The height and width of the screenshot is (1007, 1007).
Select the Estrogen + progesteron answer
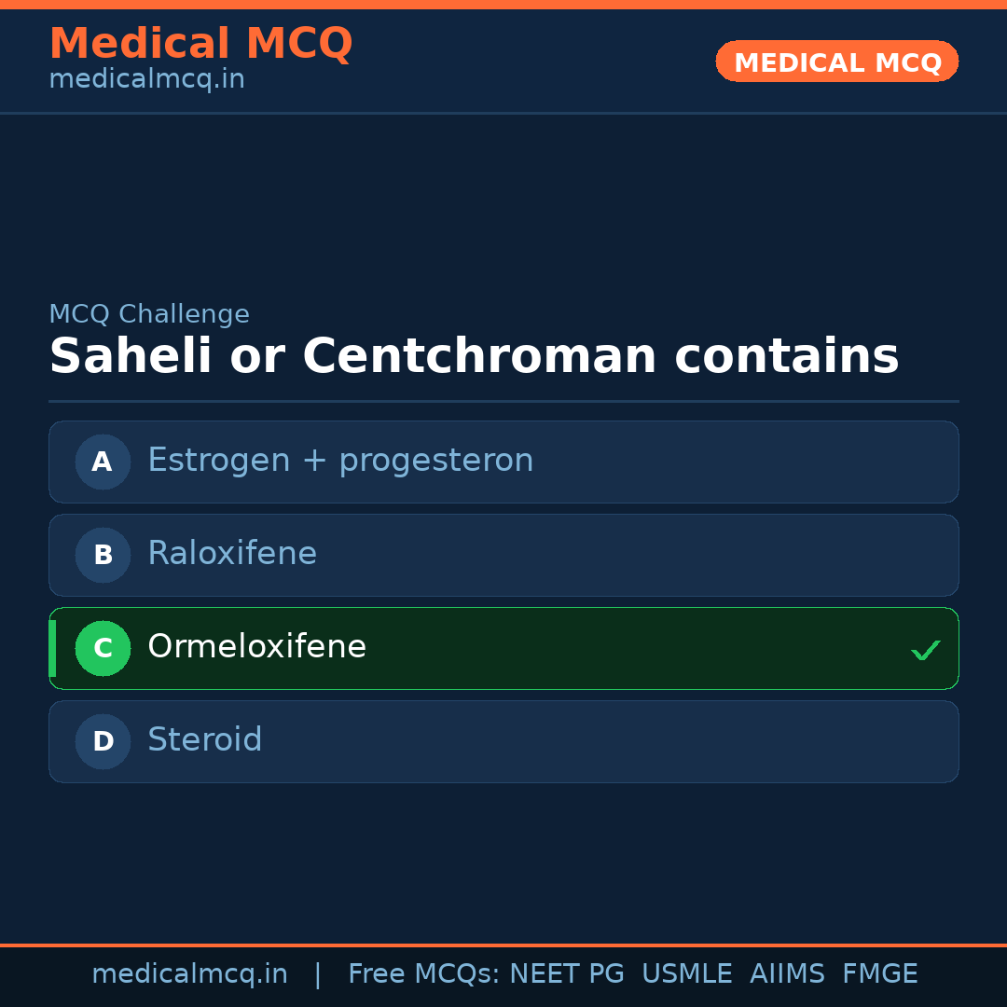pyautogui.click(x=340, y=461)
